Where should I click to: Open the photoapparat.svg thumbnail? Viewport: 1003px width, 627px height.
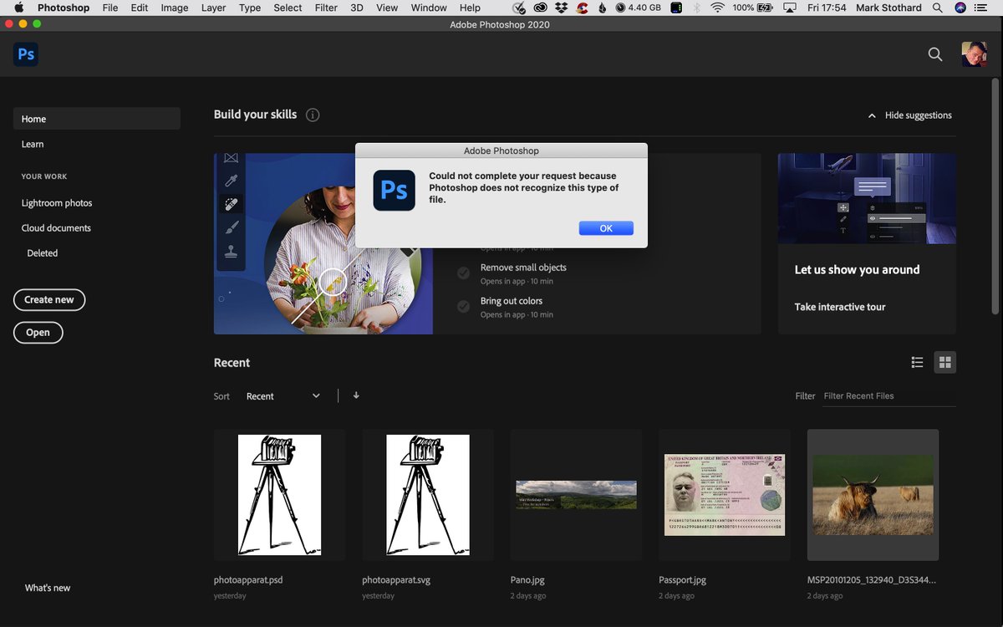tap(428, 495)
